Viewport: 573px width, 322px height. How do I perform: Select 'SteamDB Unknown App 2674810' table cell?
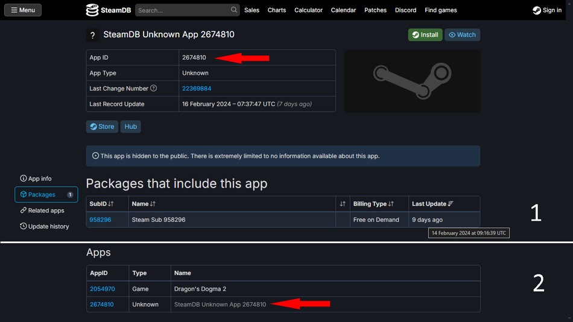tap(325, 304)
